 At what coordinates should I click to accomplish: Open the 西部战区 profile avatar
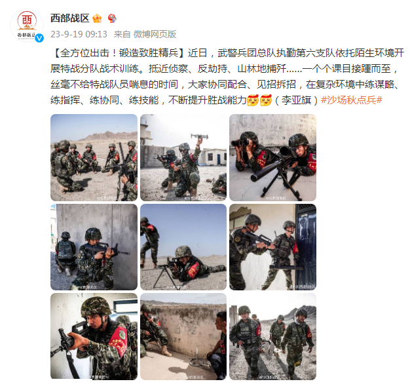(x=27, y=26)
